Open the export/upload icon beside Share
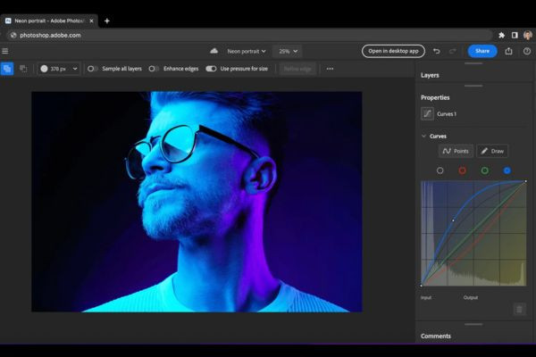 click(x=508, y=51)
